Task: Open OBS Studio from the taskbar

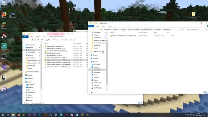Action: pos(50,115)
